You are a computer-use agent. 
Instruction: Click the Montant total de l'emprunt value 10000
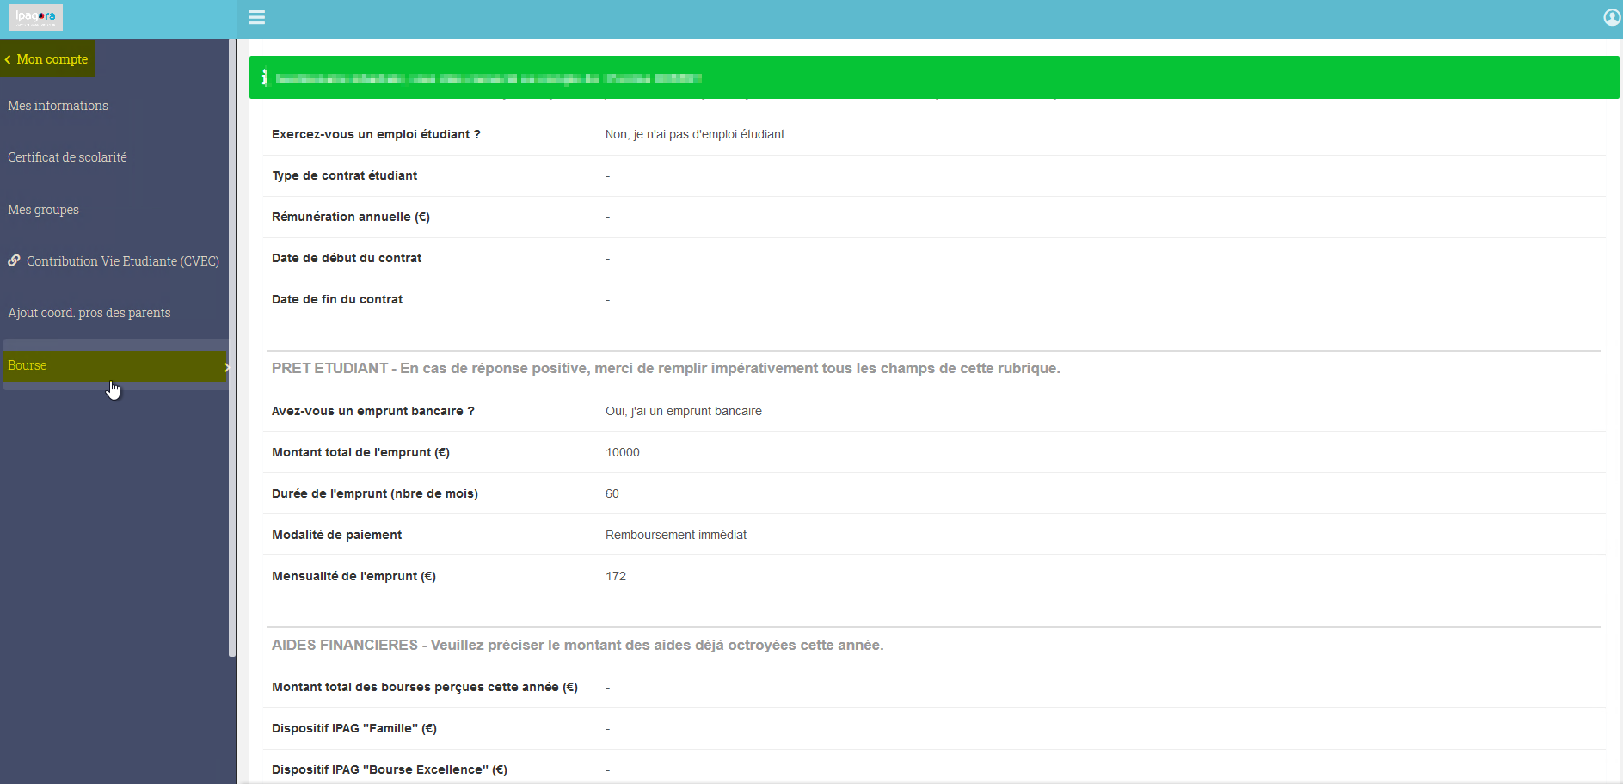pos(623,452)
